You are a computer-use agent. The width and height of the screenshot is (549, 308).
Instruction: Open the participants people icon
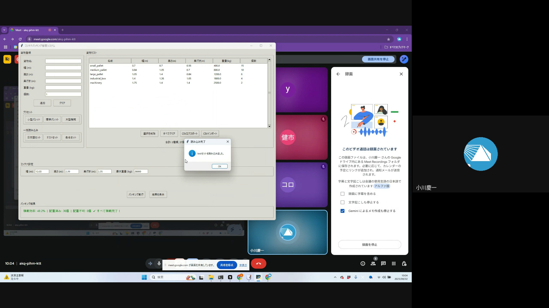pos(373,264)
